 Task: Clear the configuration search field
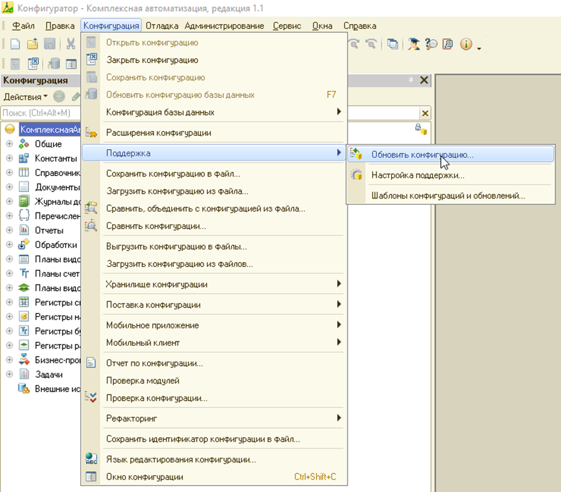pyautogui.click(x=425, y=113)
